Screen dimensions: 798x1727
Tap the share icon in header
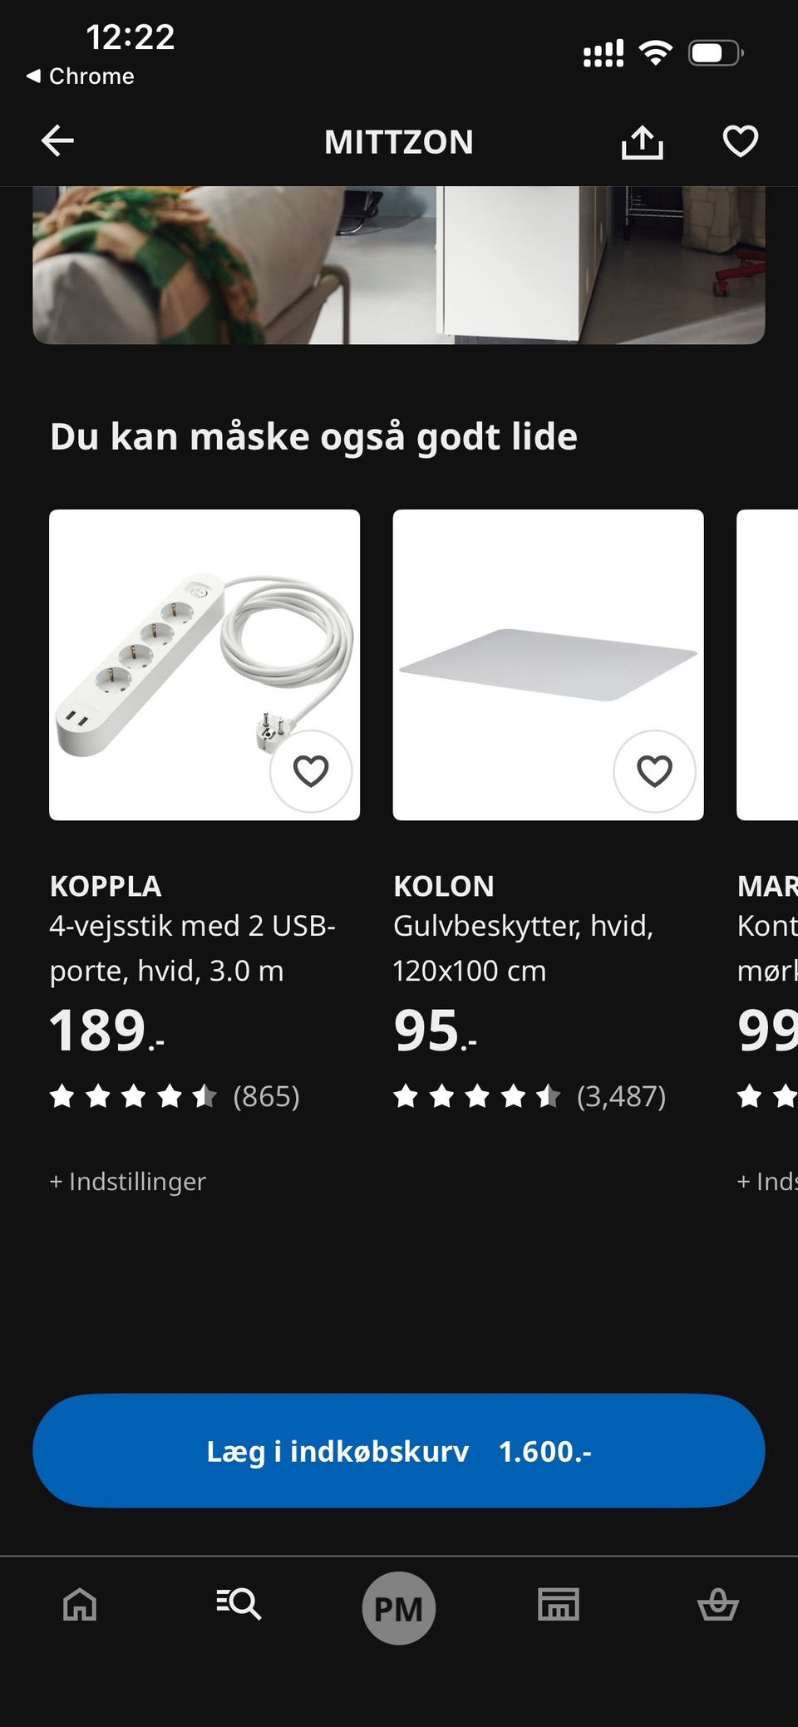pos(642,142)
